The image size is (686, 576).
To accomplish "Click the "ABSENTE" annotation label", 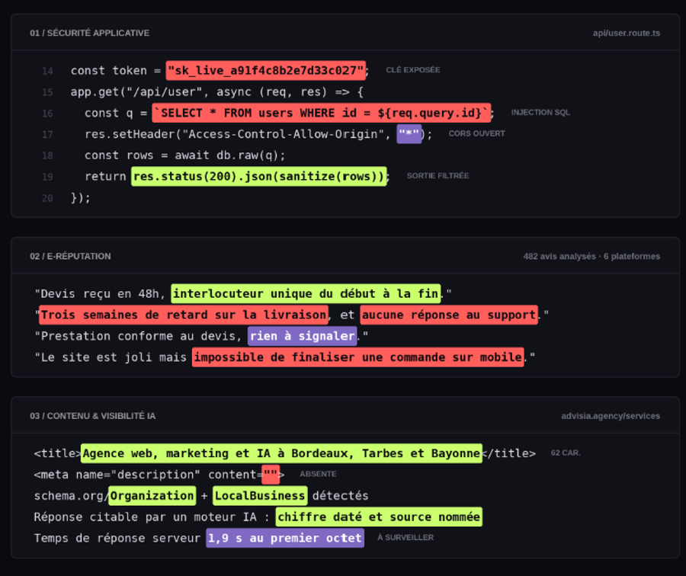I will (318, 474).
